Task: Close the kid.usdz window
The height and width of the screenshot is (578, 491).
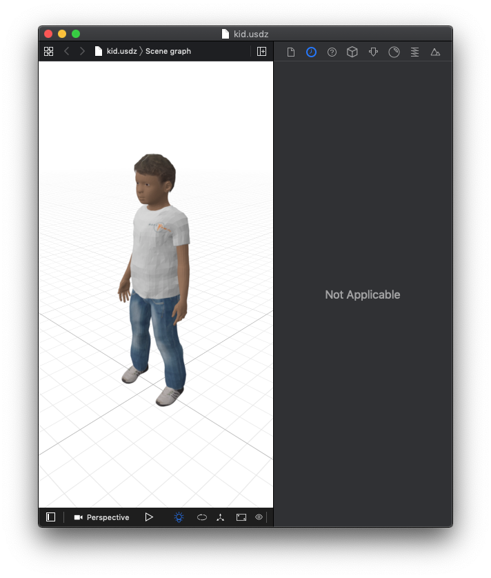Action: click(48, 34)
